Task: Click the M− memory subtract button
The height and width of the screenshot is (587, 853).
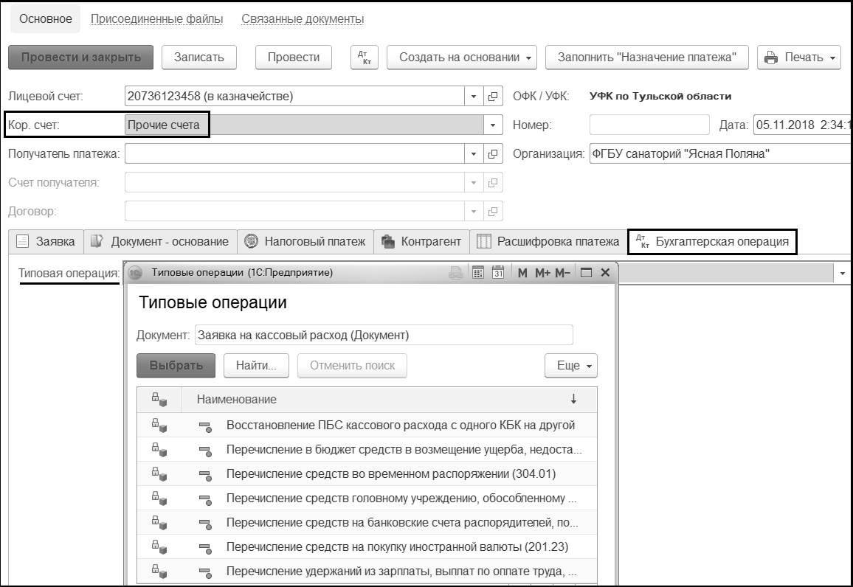Action: pos(562,273)
